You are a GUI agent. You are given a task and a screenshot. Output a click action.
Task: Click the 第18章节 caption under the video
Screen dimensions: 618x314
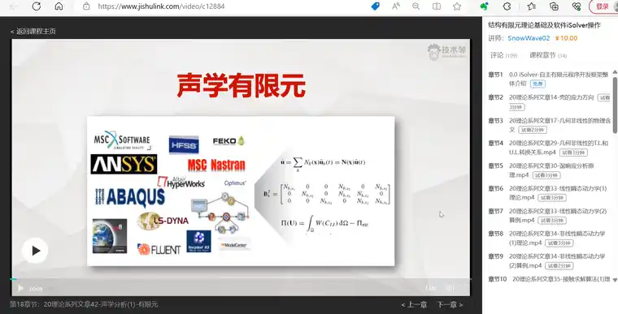[x=84, y=304]
